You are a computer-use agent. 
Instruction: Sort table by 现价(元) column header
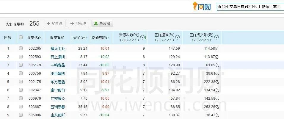[80, 37]
